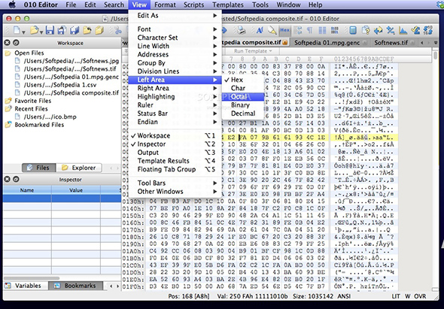Open dropdown arrow next to New icon
This screenshot has height=309, width=444.
click(24, 32)
